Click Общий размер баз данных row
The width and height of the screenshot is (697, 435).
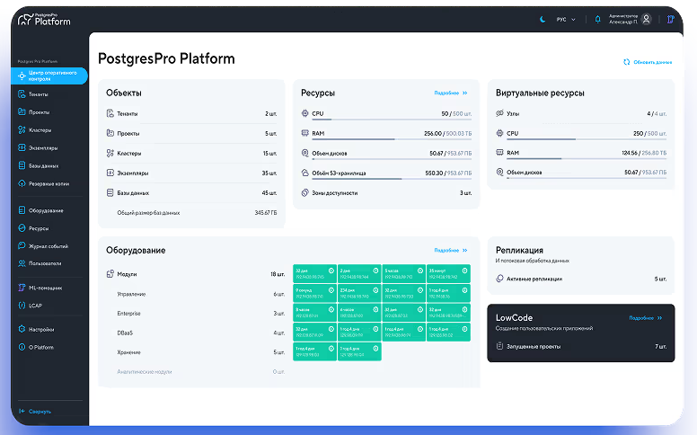[x=197, y=213]
